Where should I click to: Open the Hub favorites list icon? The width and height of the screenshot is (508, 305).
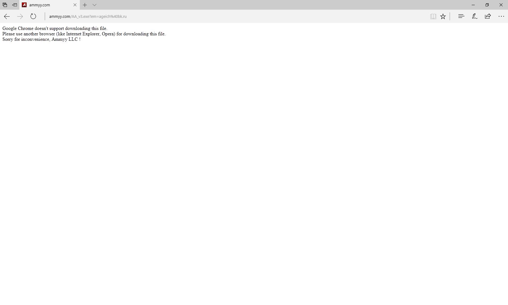(461, 16)
